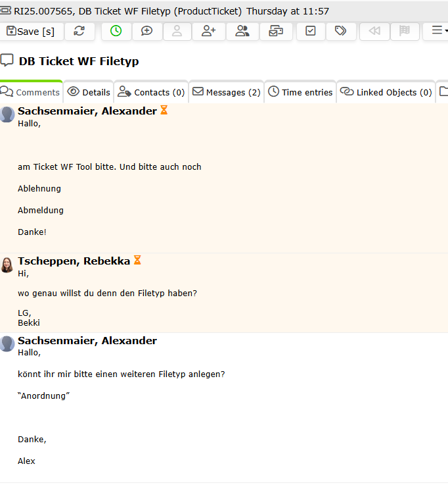Screen dimensions: 448x485
Task: Click the greyed flag icon
Action: (x=405, y=31)
